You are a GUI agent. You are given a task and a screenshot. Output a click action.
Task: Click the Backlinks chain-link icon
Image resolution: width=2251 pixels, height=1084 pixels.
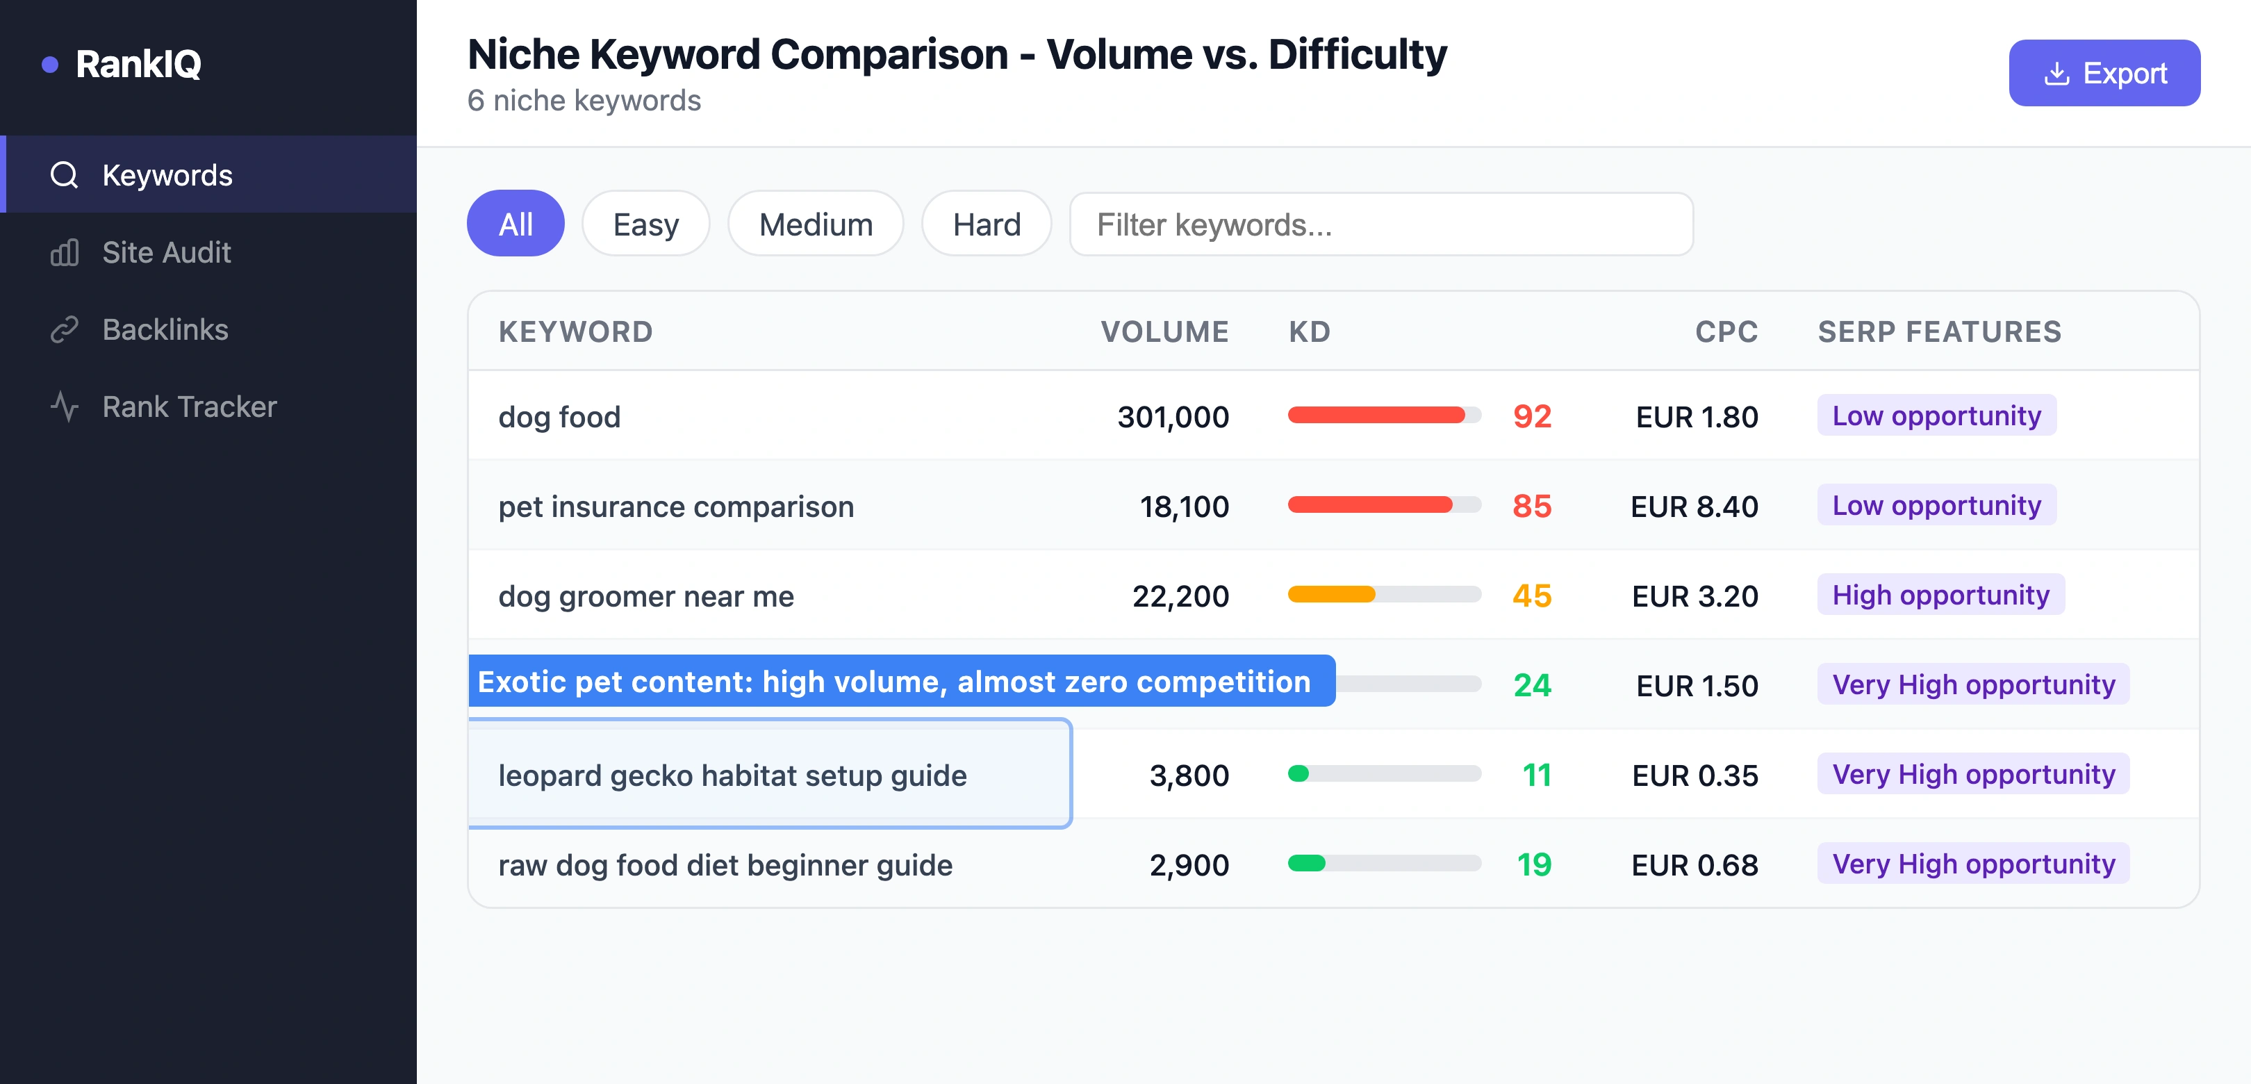(x=65, y=329)
